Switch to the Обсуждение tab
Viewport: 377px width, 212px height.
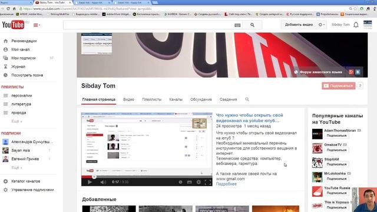pyautogui.click(x=201, y=100)
